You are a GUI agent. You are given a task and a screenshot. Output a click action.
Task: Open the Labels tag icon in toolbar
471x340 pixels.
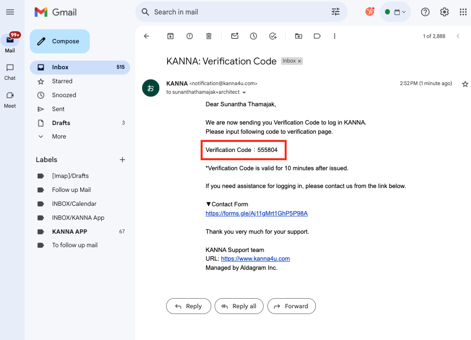(x=317, y=36)
